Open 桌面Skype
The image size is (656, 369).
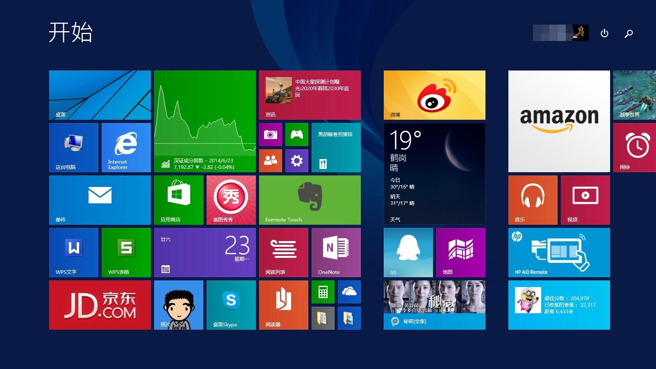coord(231,305)
